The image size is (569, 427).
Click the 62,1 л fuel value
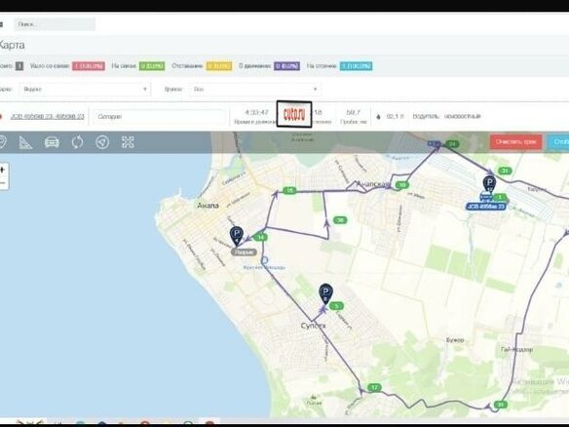pos(395,117)
